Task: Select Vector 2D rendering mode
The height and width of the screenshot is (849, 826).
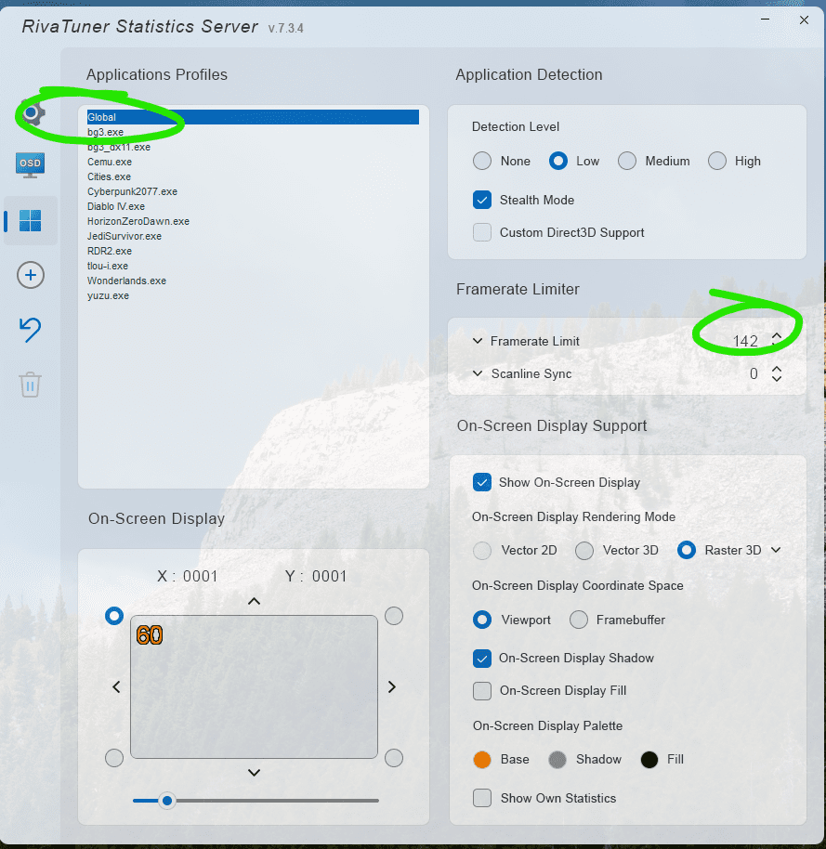Action: [x=482, y=550]
